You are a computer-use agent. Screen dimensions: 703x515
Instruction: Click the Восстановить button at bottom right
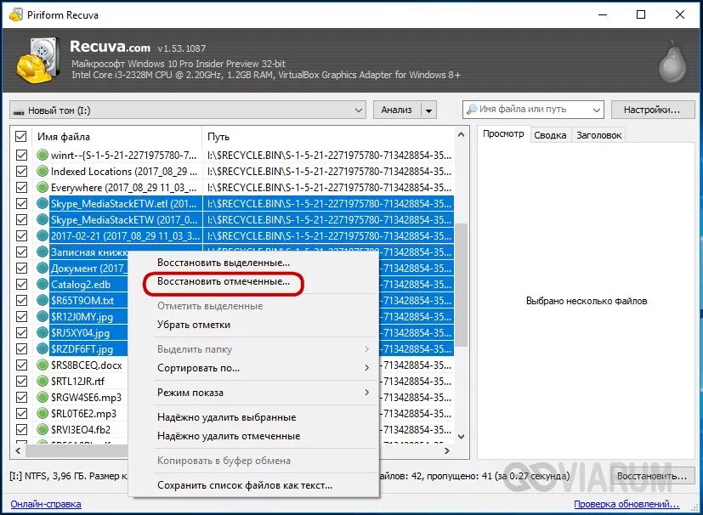(652, 476)
